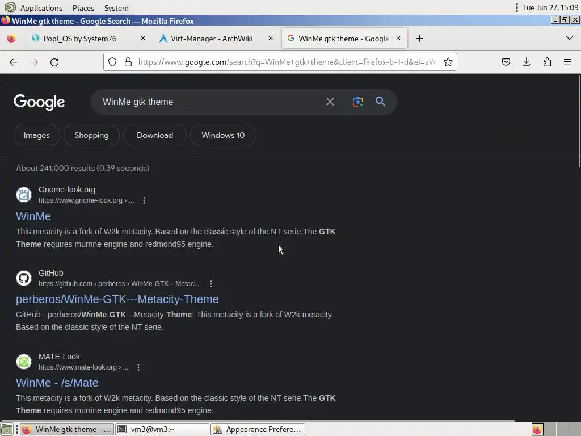Viewport: 581px width, 436px height.
Task: Switch to vm3@vm3 terminal in taskbar
Action: click(162, 429)
